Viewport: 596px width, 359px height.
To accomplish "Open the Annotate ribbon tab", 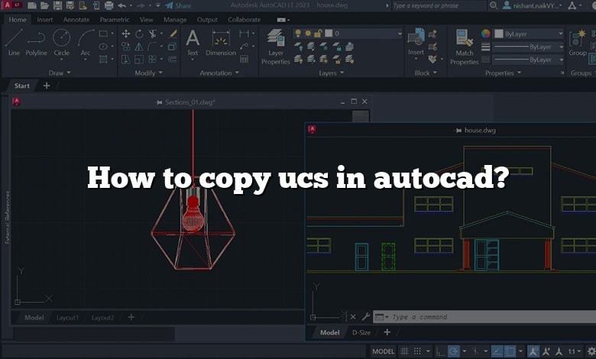I will (x=76, y=19).
